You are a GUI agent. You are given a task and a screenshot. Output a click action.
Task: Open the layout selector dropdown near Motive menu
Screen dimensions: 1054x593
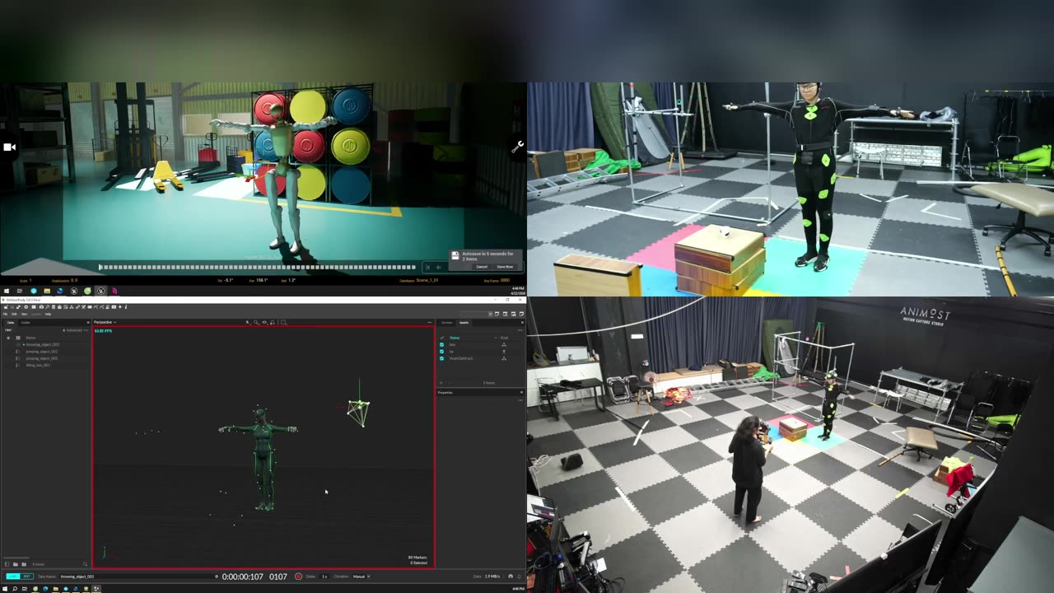click(x=491, y=315)
